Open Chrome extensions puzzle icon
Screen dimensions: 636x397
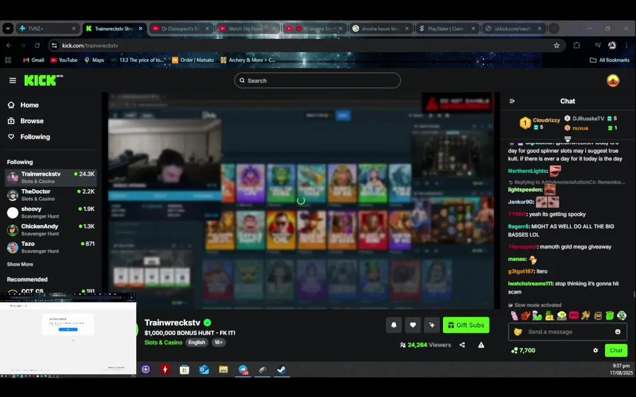pos(576,45)
